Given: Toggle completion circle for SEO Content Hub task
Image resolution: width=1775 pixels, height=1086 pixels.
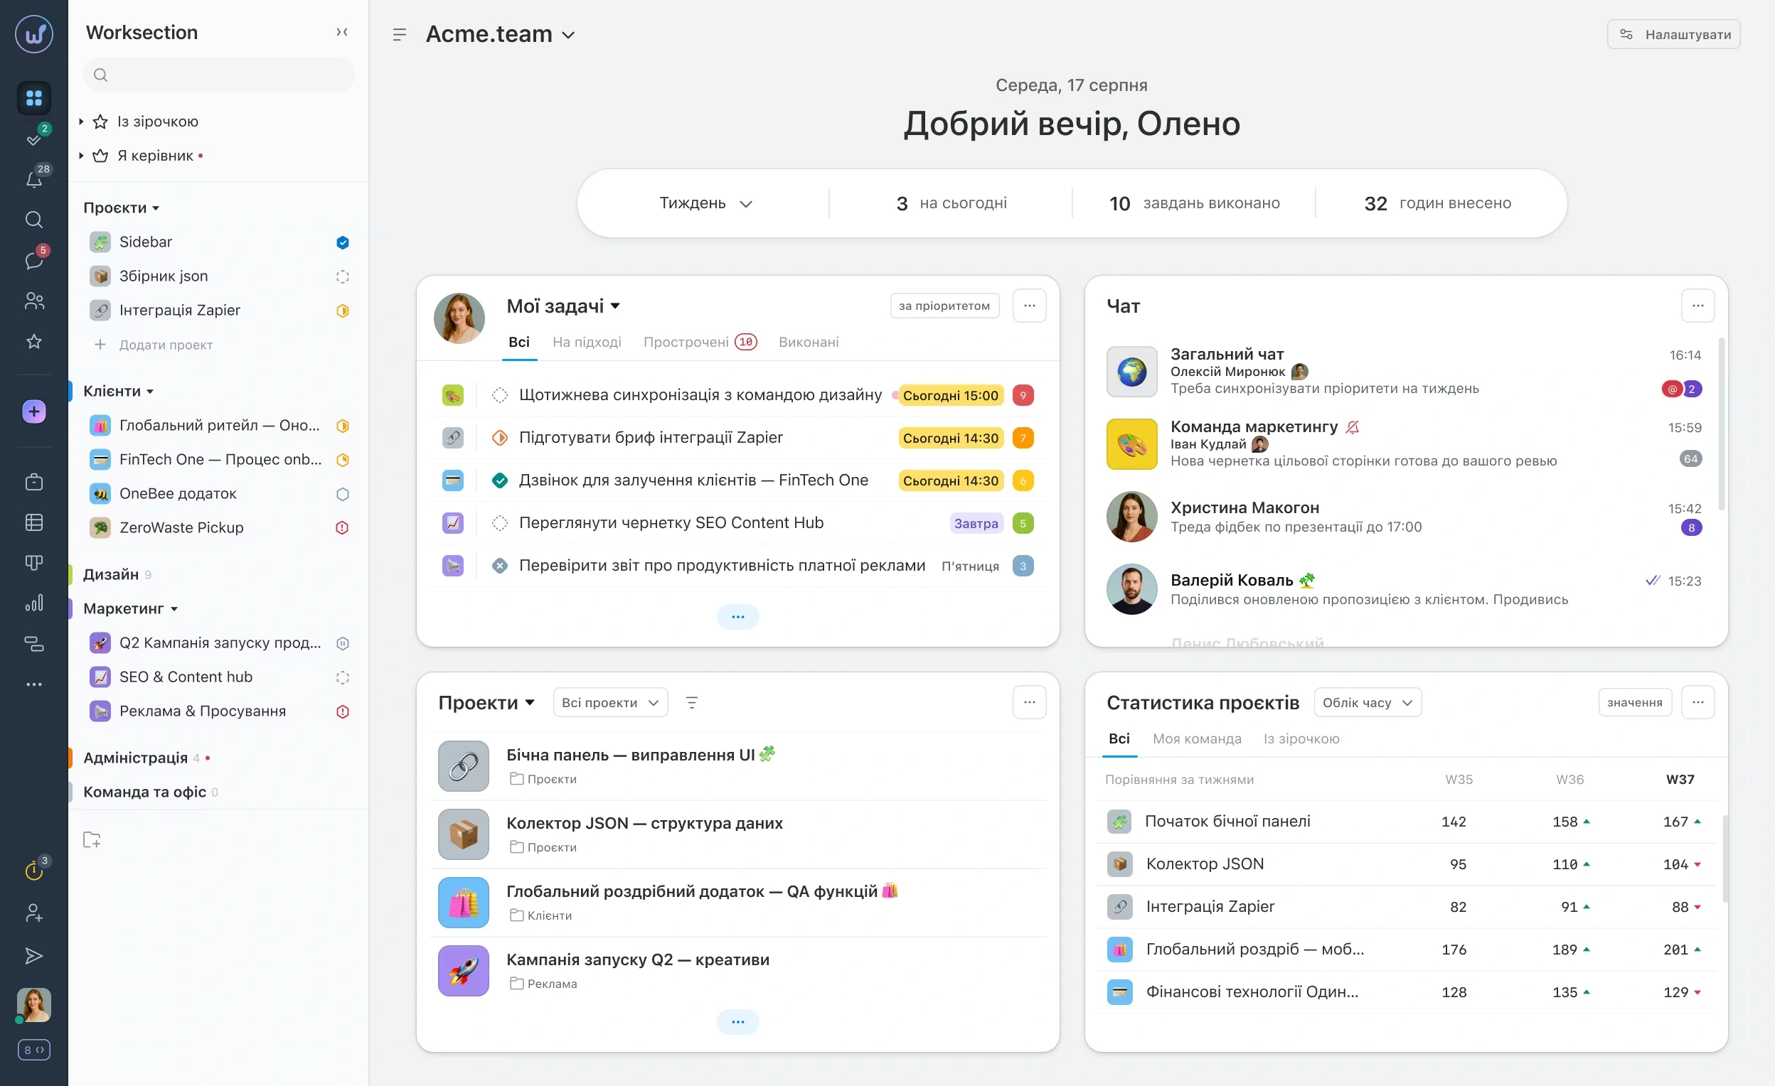Looking at the screenshot, I should (499, 523).
